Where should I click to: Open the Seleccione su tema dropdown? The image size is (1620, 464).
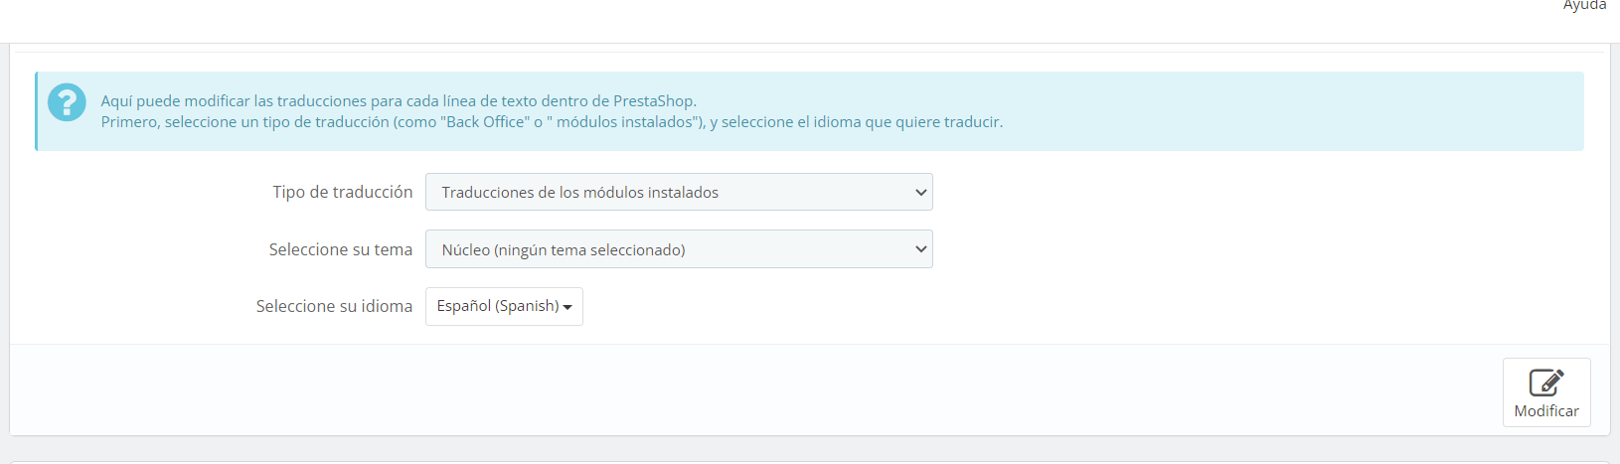[679, 249]
